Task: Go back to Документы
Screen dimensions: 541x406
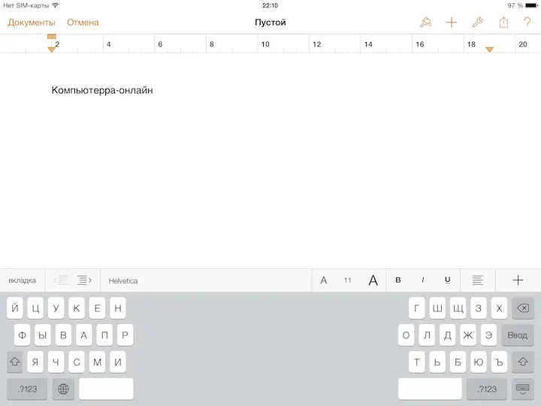Action: click(x=32, y=23)
